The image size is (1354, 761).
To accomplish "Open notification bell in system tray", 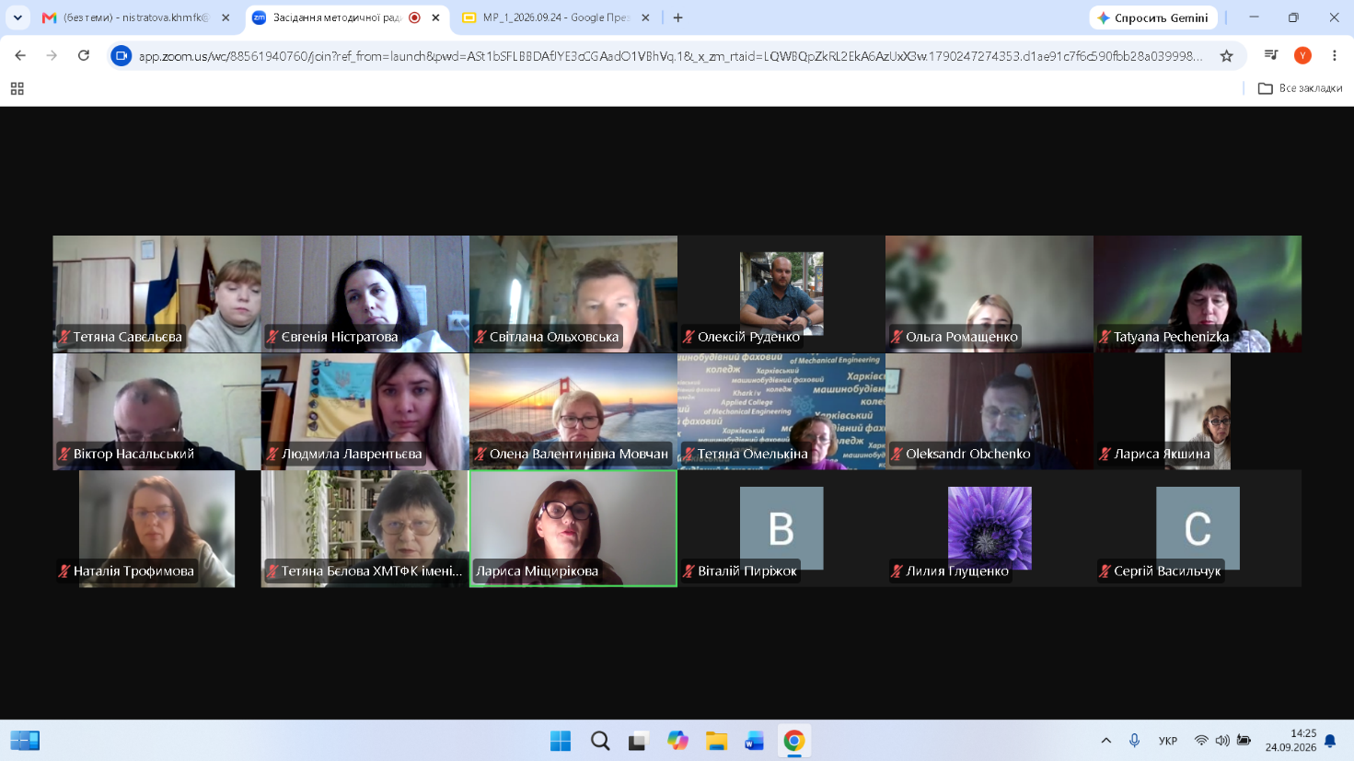I will pyautogui.click(x=1330, y=741).
